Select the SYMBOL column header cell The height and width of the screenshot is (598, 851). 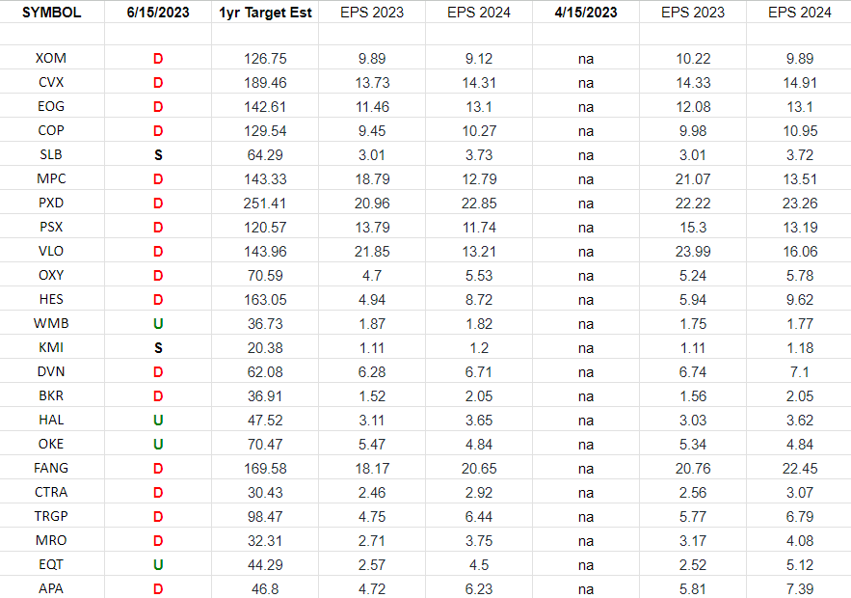[x=51, y=12]
